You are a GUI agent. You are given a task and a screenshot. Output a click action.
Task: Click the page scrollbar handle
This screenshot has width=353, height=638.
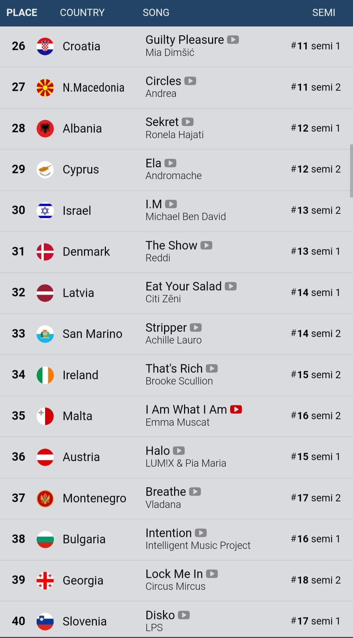(x=351, y=171)
